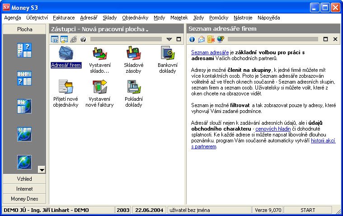Open the Adresář menu
Screen dimensions: 343x216
tap(89, 18)
